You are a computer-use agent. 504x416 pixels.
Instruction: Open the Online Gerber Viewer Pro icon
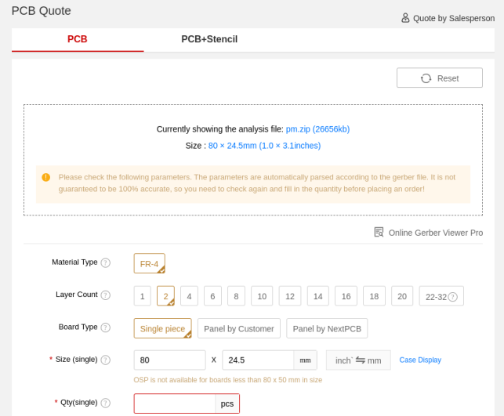click(379, 232)
